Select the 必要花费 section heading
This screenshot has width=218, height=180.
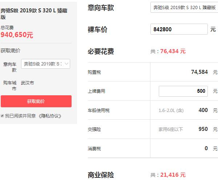tap(101, 51)
